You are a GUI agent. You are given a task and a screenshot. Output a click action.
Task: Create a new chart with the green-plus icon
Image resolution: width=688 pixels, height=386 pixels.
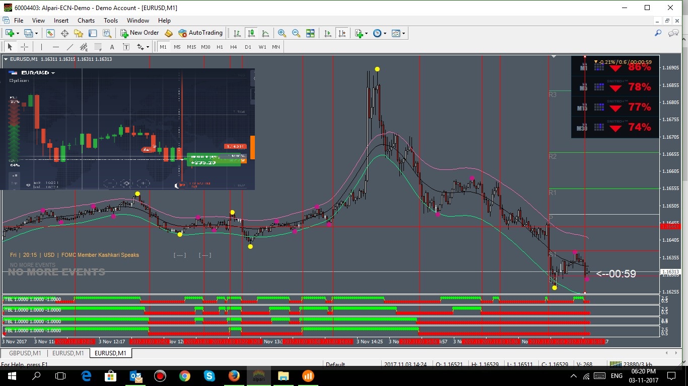tap(10, 33)
